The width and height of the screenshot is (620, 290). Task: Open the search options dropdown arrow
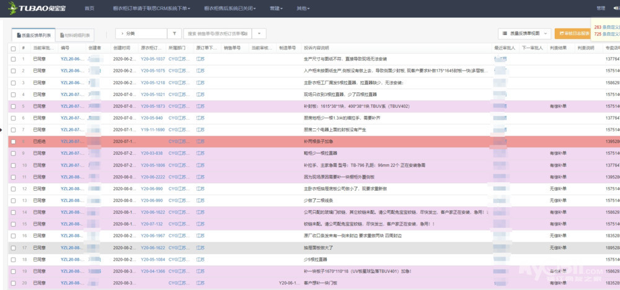(x=259, y=34)
